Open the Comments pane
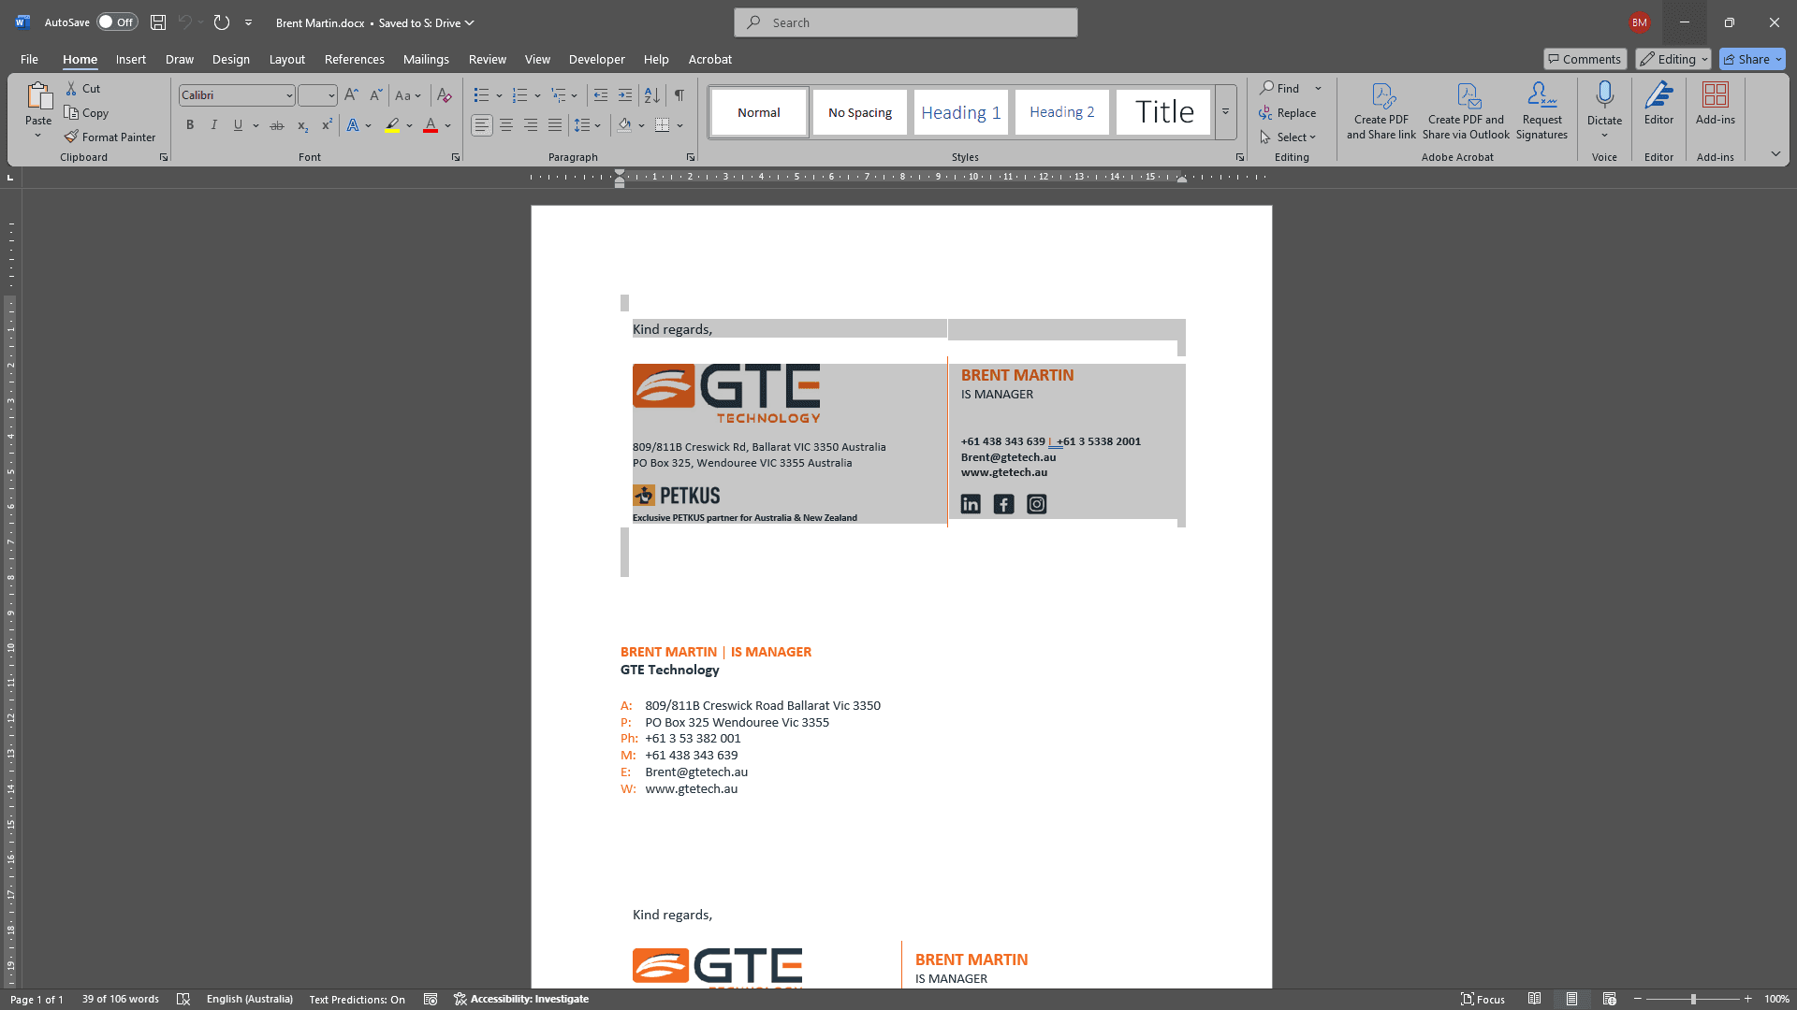 pos(1585,59)
